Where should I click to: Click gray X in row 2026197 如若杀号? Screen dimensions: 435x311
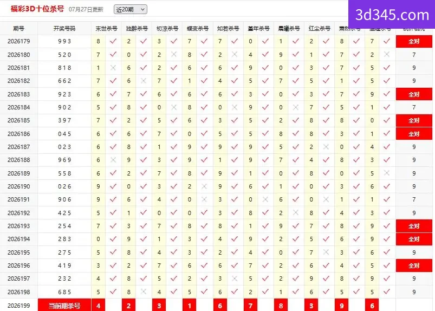pos(235,278)
